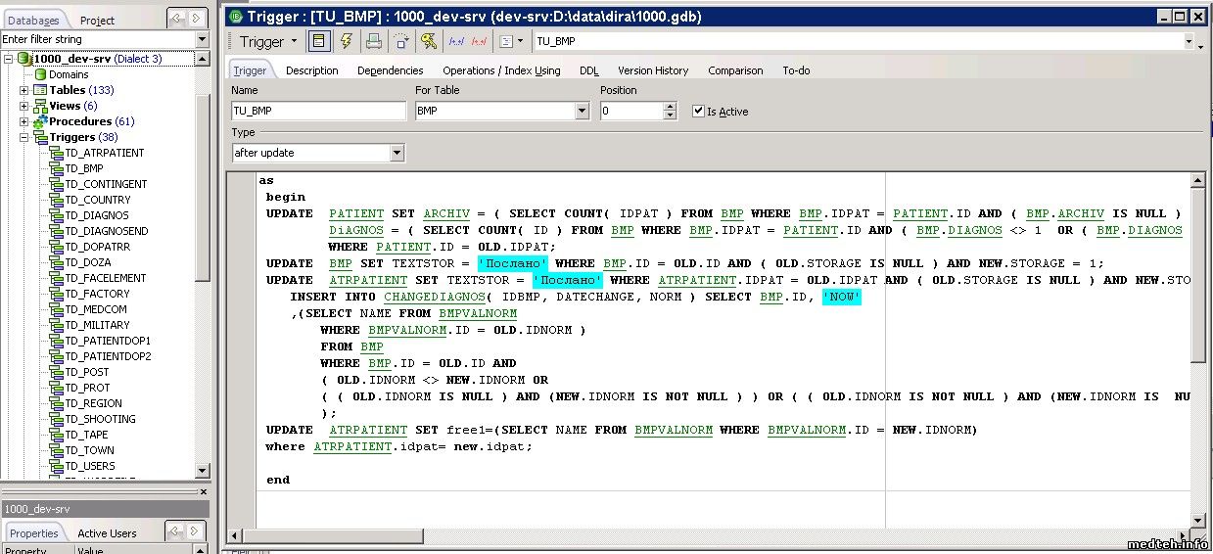Viewport: 1213px width, 554px height.
Task: Expand the Procedures node in tree
Action: coord(24,121)
